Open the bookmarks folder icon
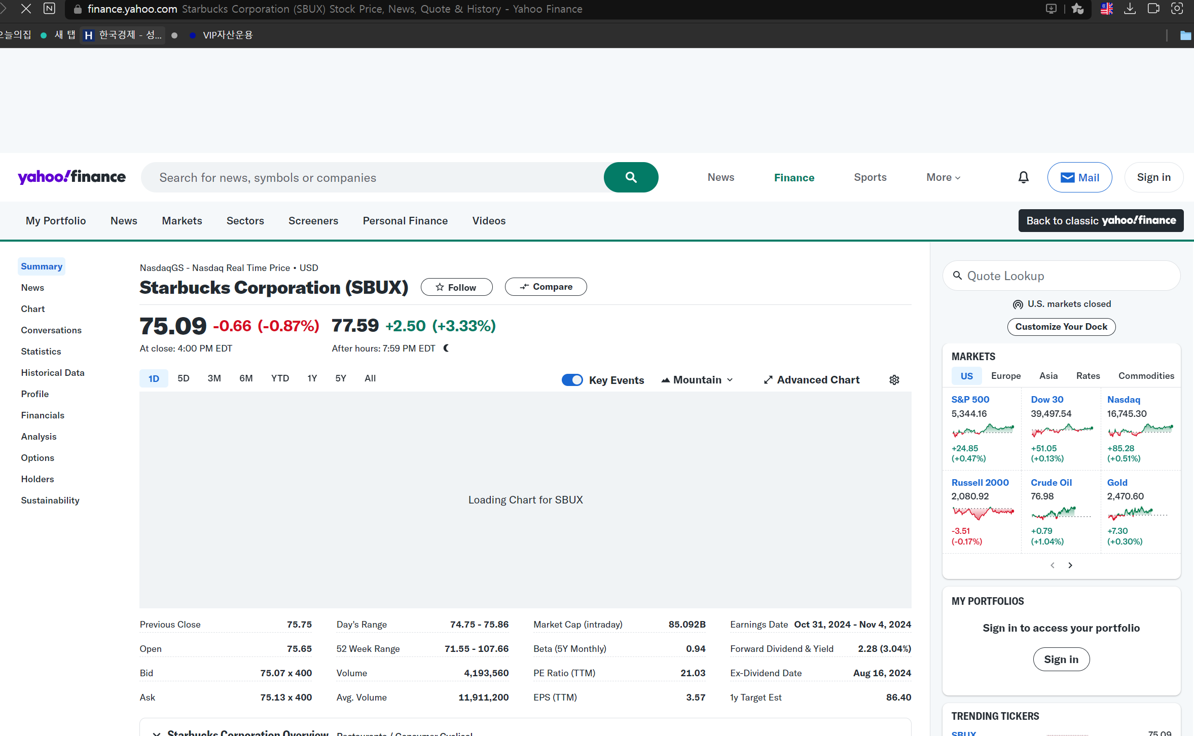This screenshot has height=736, width=1194. [x=1185, y=35]
